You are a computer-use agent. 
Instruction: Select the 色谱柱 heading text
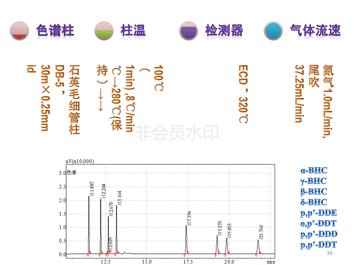(x=55, y=31)
